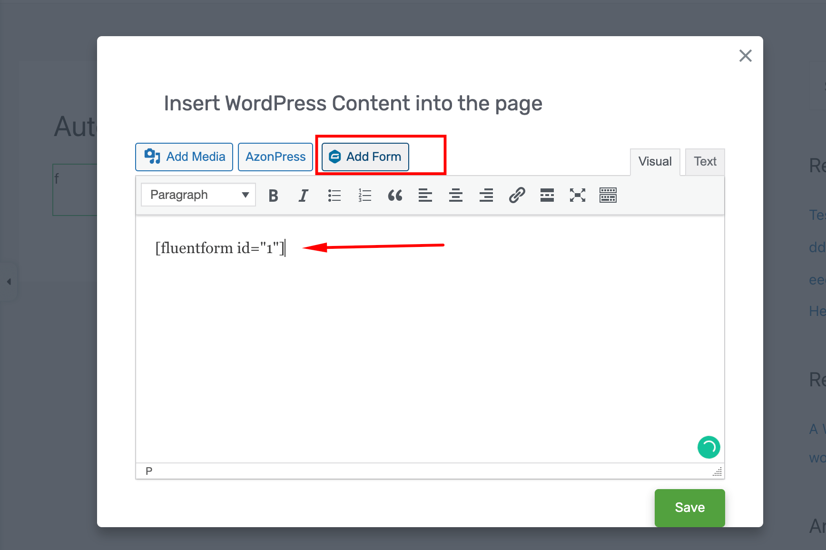Align text center
Screen dimensions: 826x550
[456, 196]
